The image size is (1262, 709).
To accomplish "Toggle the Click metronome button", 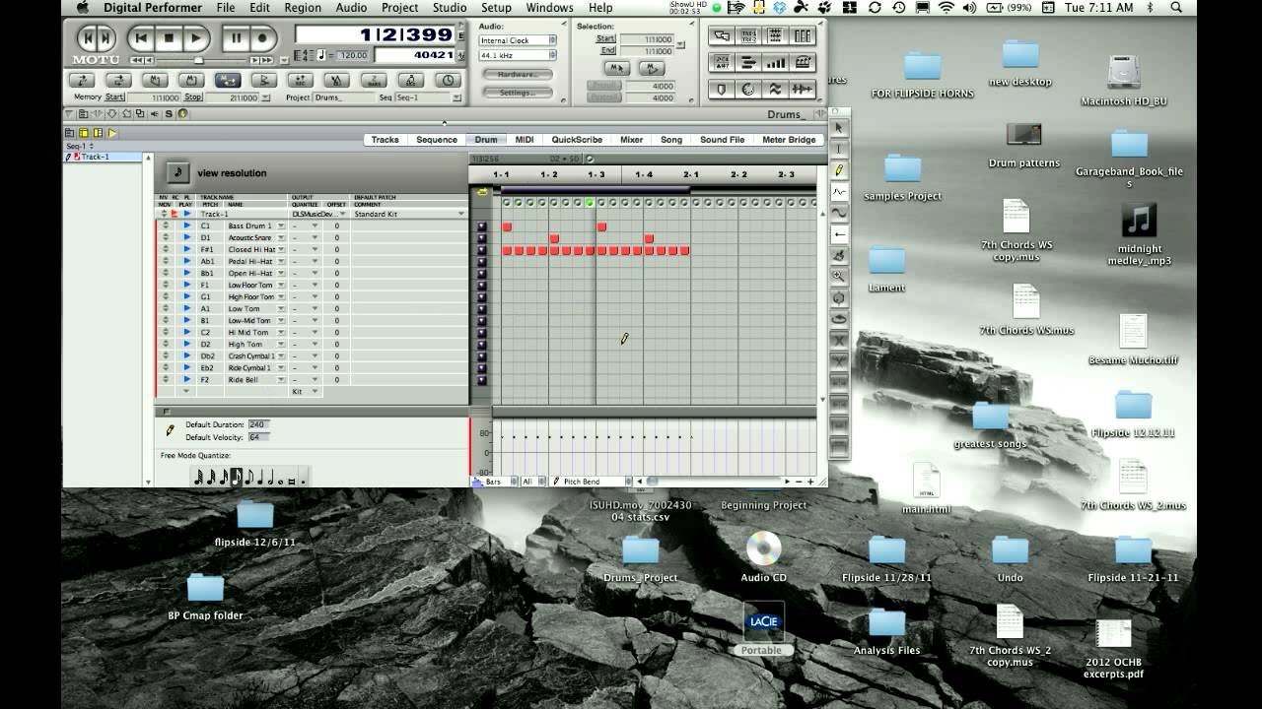I will coord(337,80).
